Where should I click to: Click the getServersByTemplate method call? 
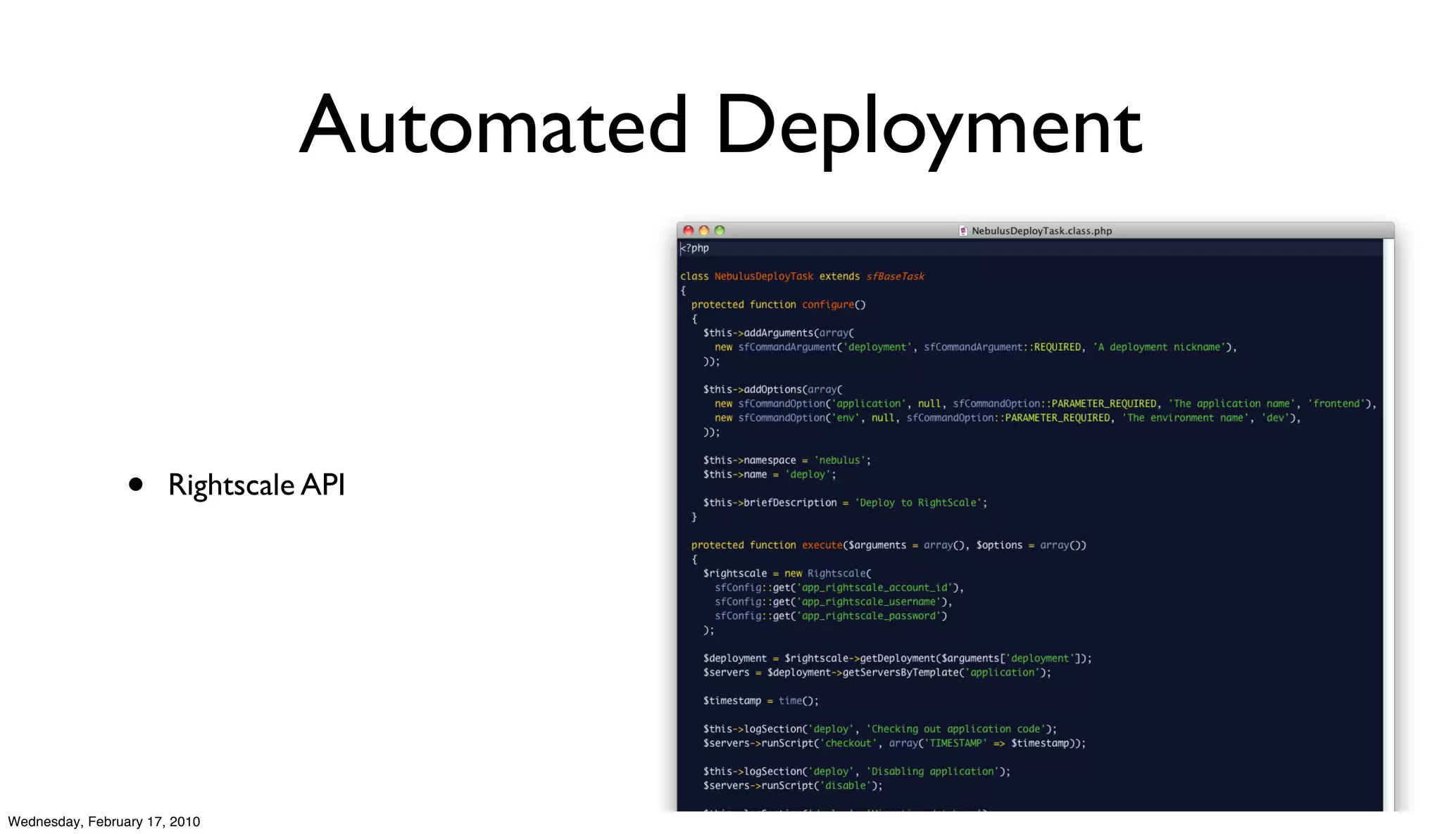[x=901, y=673]
